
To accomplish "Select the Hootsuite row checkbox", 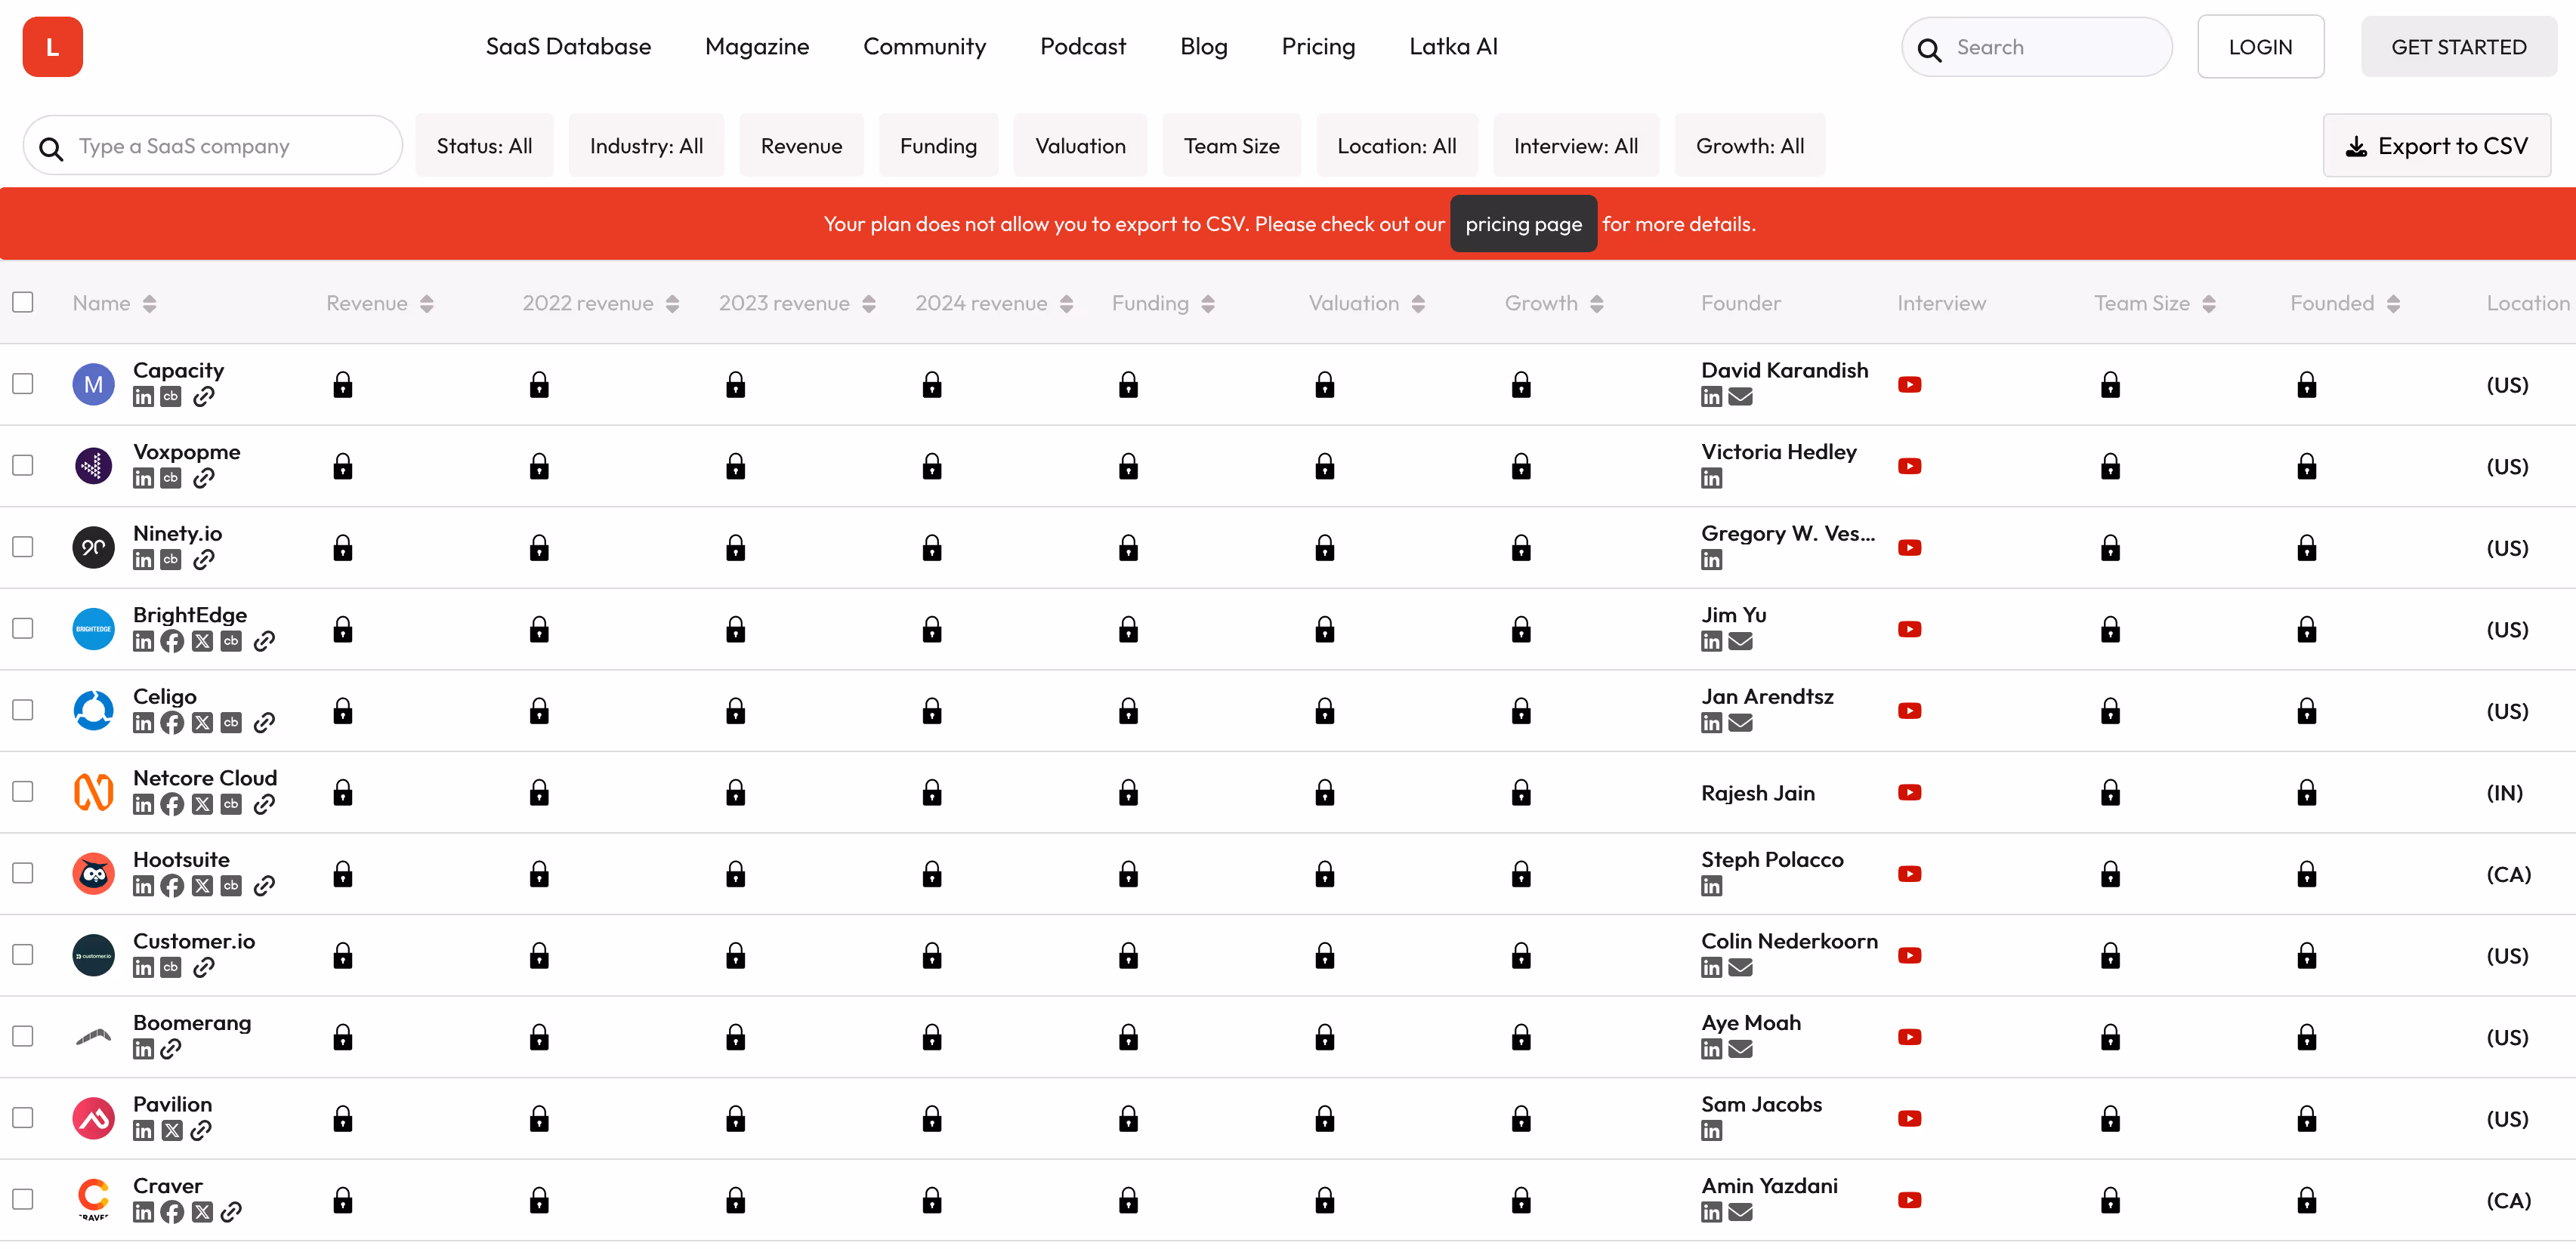I will coord(23,873).
